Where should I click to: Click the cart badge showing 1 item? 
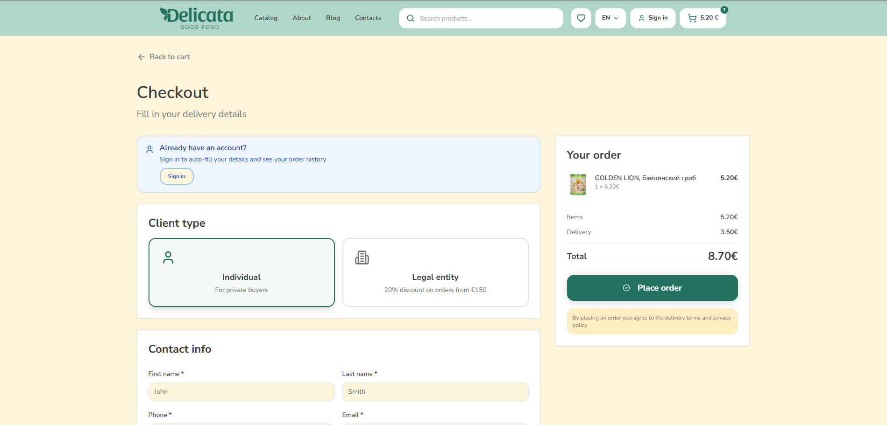[724, 10]
